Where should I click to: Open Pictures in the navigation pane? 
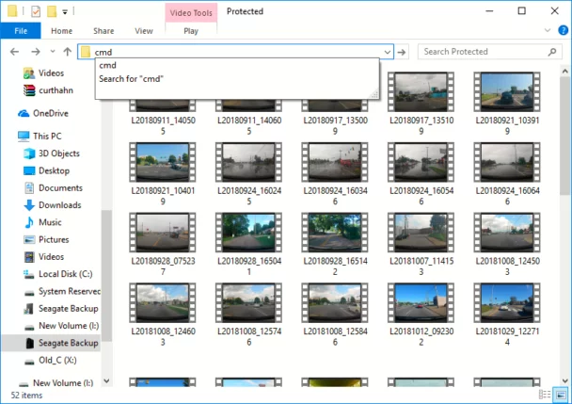(x=54, y=239)
